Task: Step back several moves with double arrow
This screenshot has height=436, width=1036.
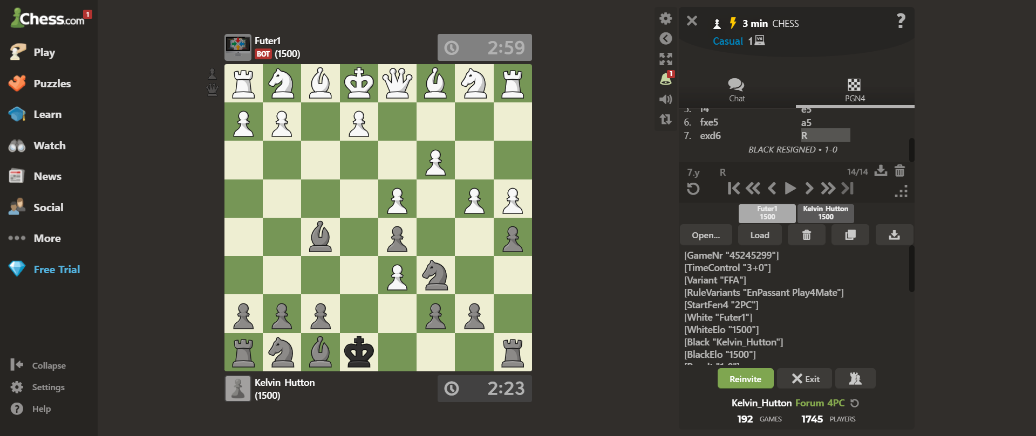Action: (753, 188)
